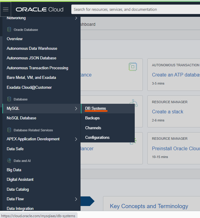Open Data Flow menu item
The image size is (200, 218).
pos(15,199)
